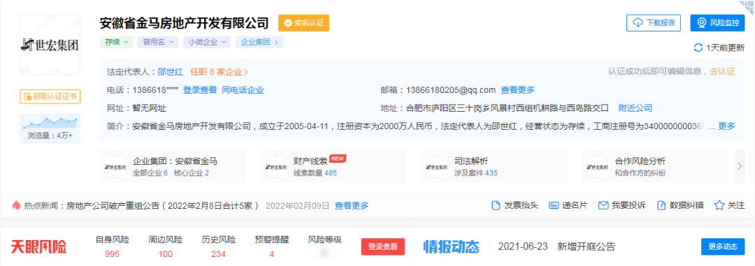Image resolution: width=755 pixels, height=266 pixels.
Task: Click the 实名认证 verified badge
Action: click(304, 22)
